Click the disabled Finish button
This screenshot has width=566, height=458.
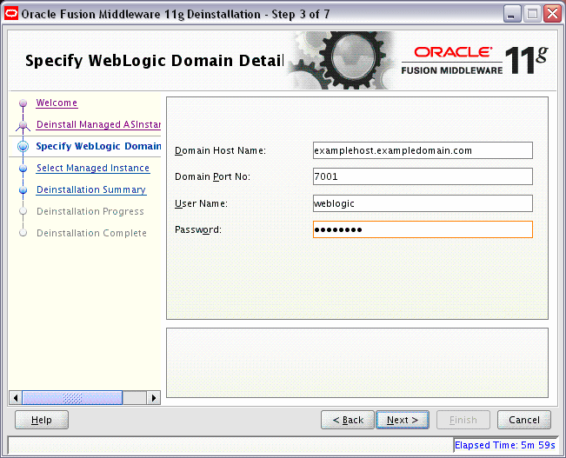pos(463,420)
